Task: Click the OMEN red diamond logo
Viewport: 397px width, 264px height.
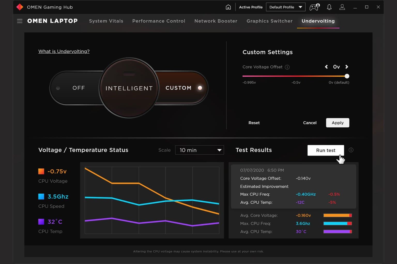Action: [20, 7]
